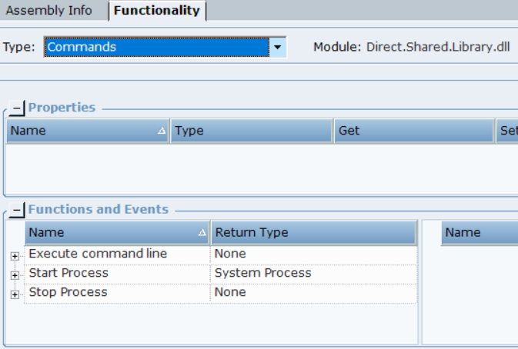Screen dimensions: 518x349
Task: Select the Functionality tab
Action: (157, 11)
